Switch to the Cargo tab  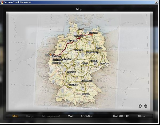[30, 116]
